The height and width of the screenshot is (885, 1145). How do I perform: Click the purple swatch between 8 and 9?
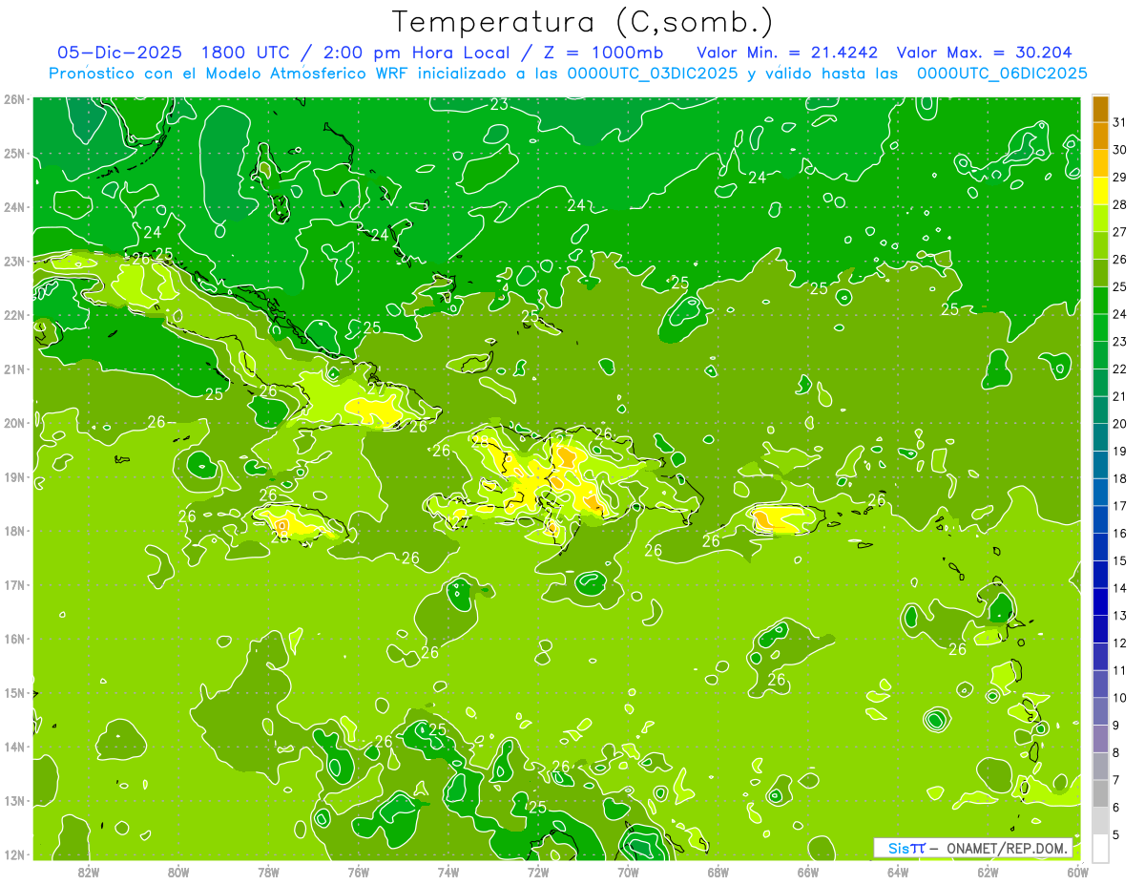pos(1100,739)
